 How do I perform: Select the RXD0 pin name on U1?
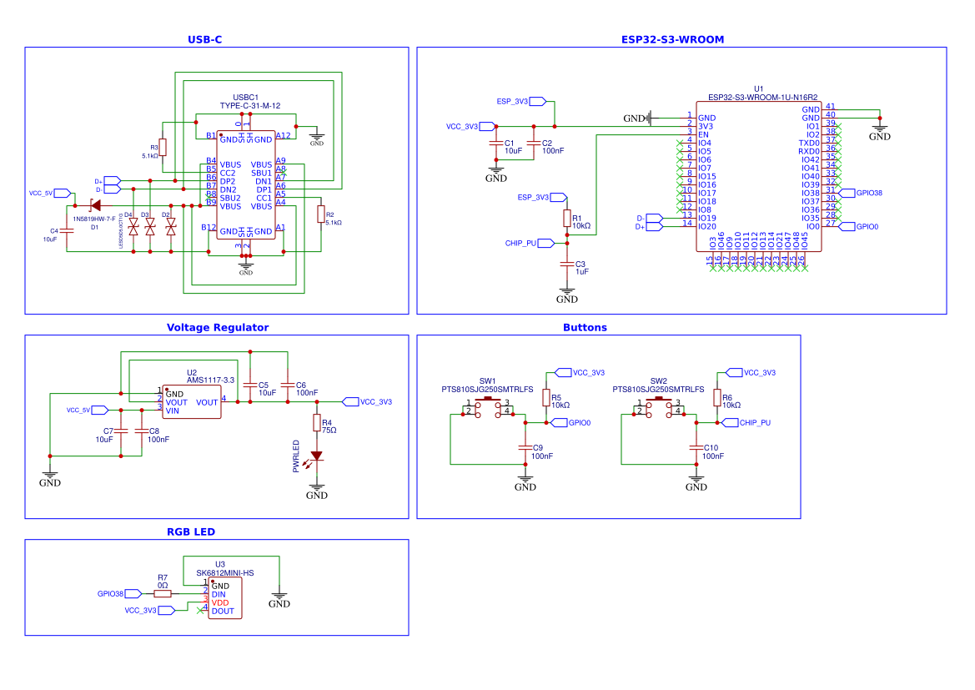[x=809, y=151]
